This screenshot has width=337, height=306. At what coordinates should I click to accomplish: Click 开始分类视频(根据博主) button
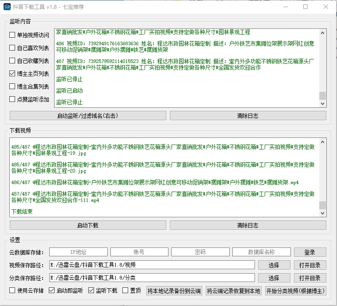point(295,291)
